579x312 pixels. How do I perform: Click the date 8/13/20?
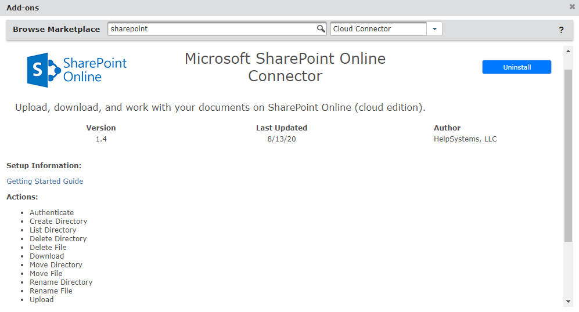(x=282, y=139)
